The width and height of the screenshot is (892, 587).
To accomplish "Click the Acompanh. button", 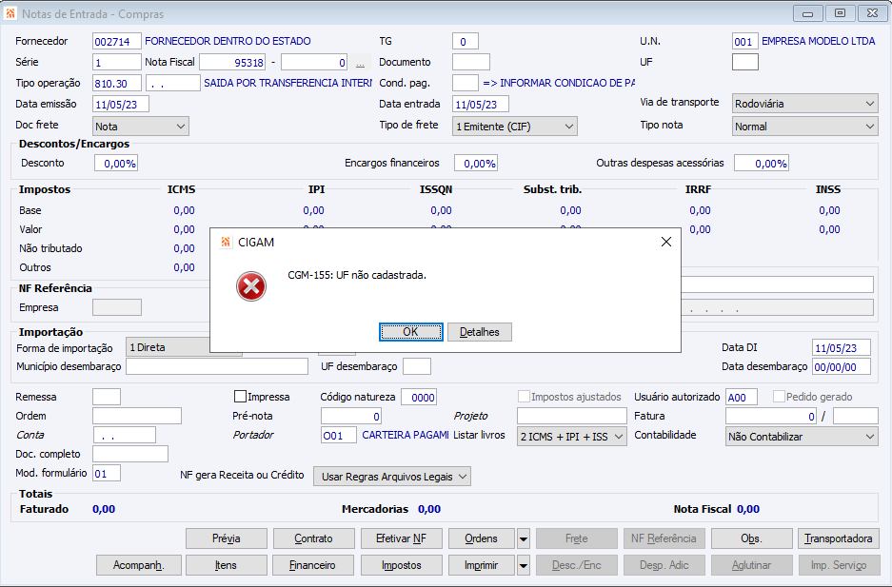I will [139, 565].
